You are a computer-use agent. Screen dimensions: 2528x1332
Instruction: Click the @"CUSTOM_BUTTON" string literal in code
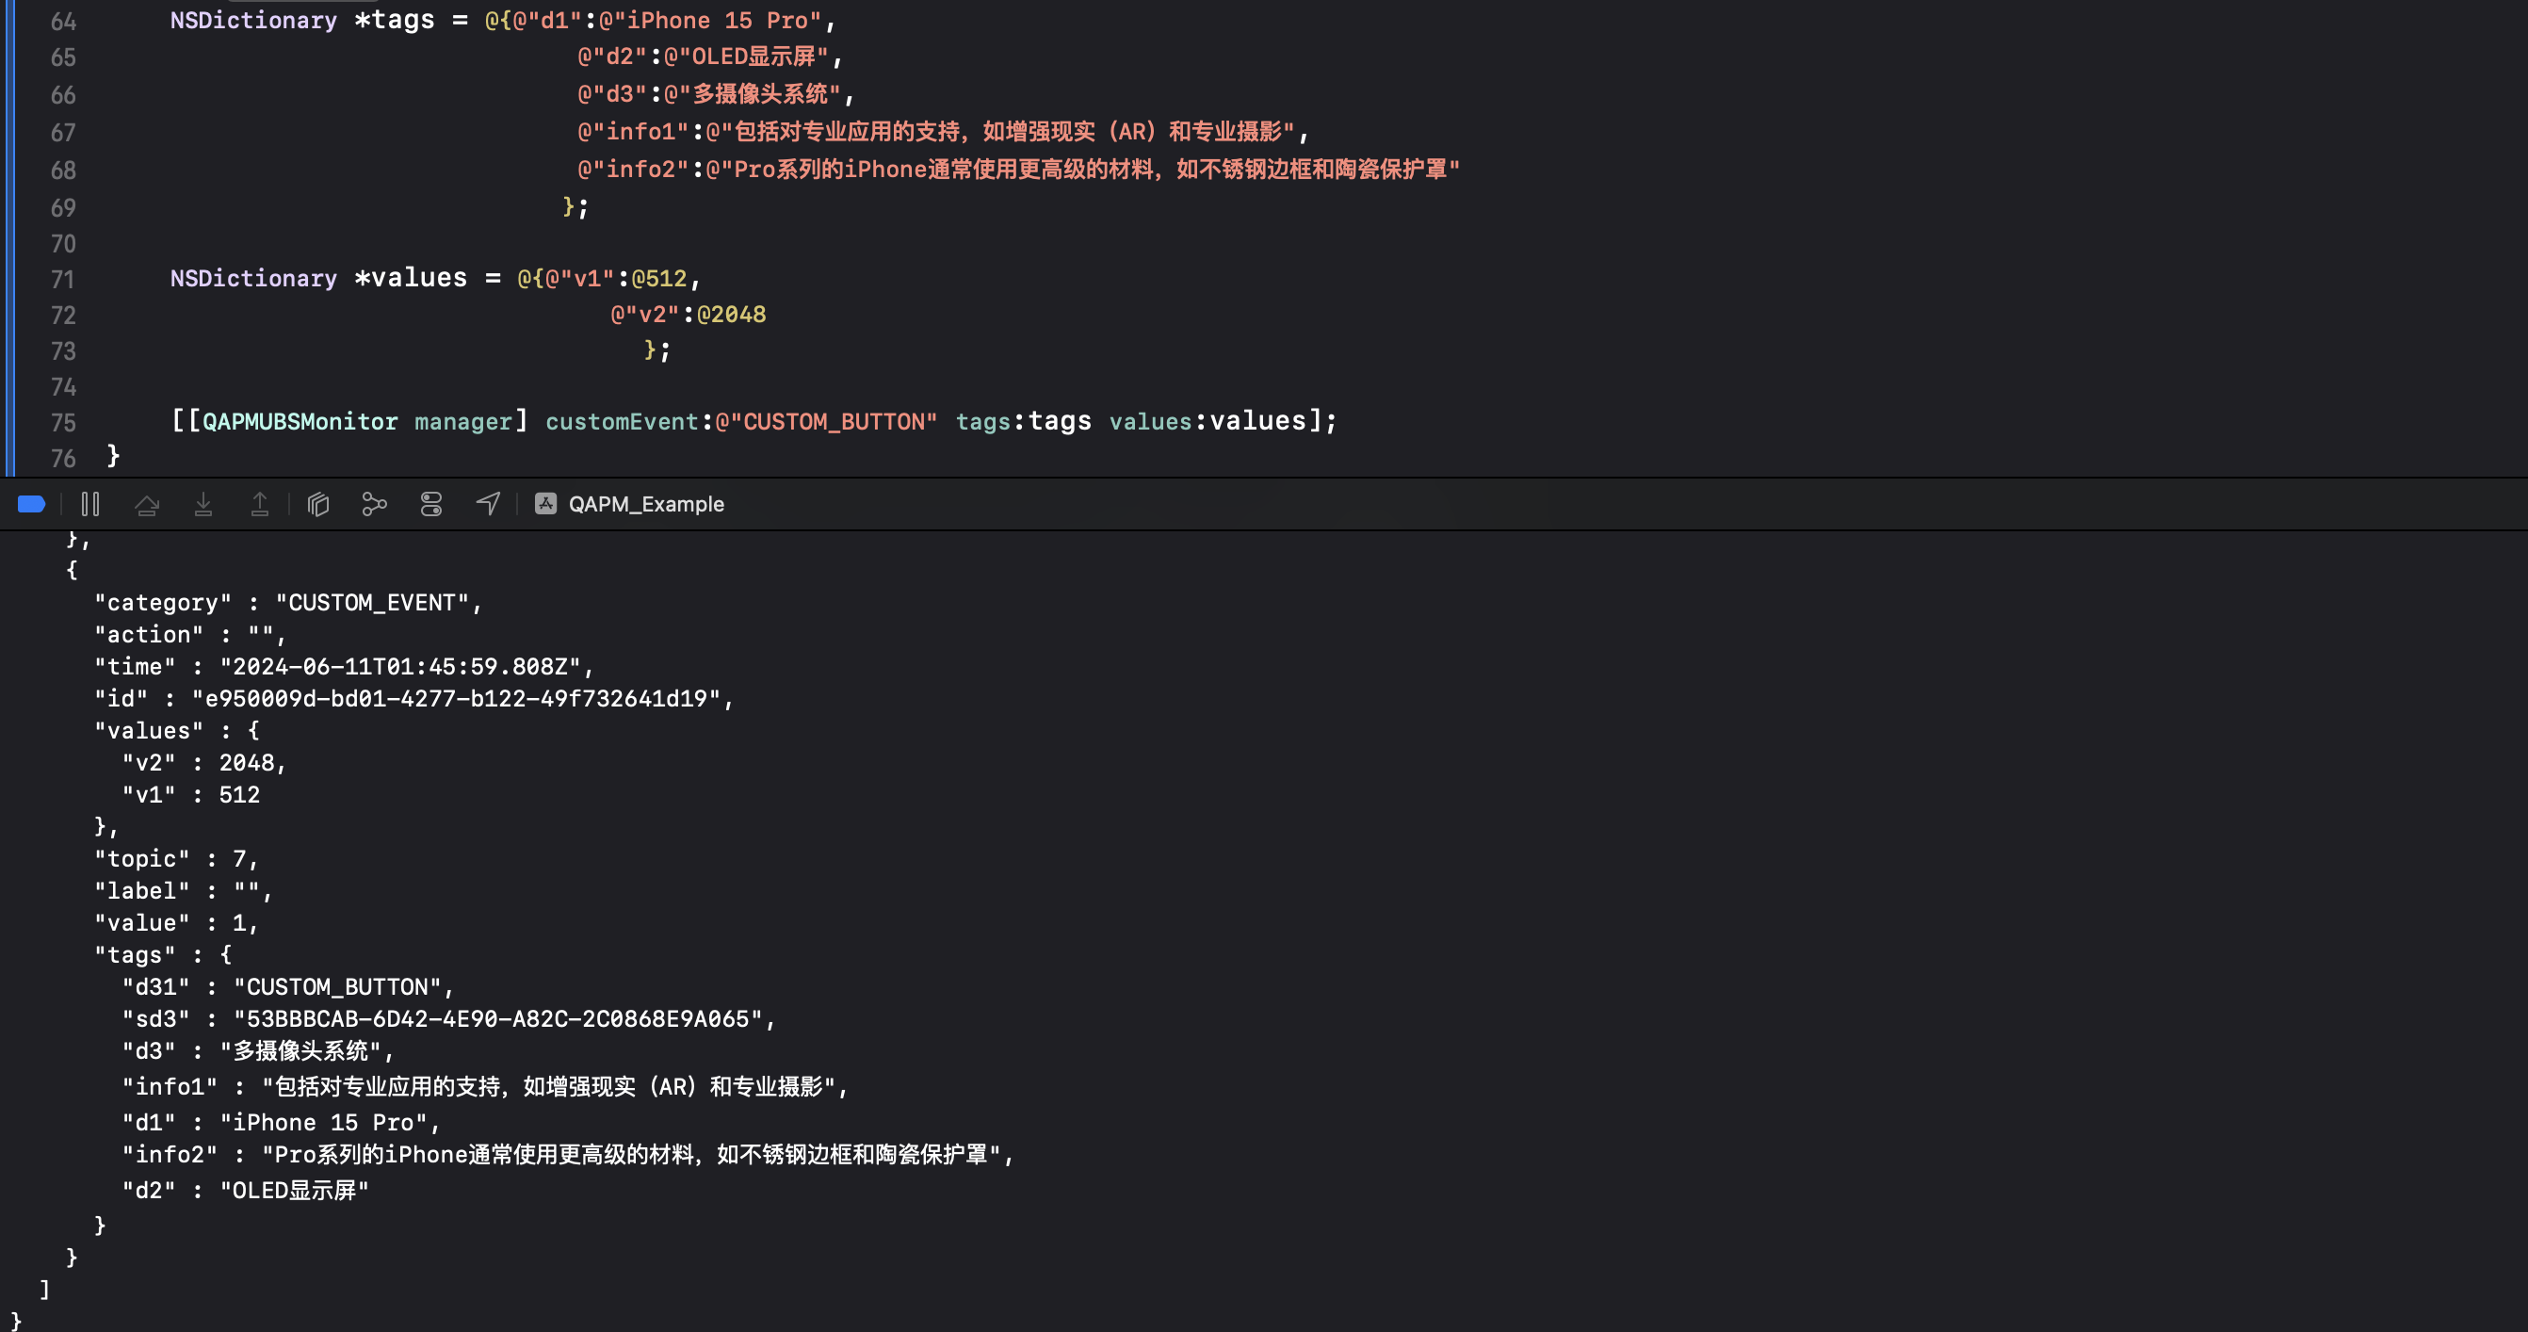coord(826,422)
